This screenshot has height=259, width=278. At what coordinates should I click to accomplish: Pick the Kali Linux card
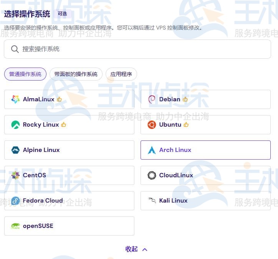205,201
